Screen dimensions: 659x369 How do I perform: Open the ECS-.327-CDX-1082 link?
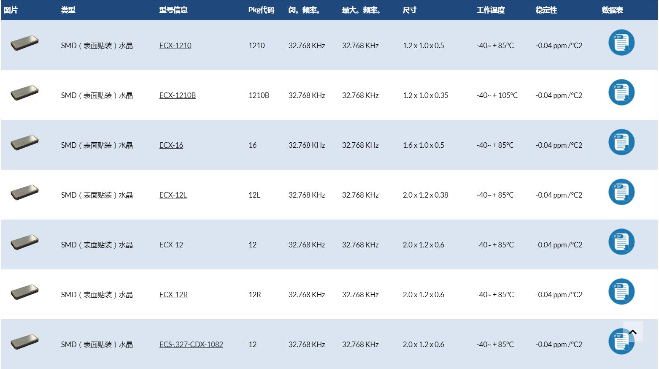click(x=191, y=345)
